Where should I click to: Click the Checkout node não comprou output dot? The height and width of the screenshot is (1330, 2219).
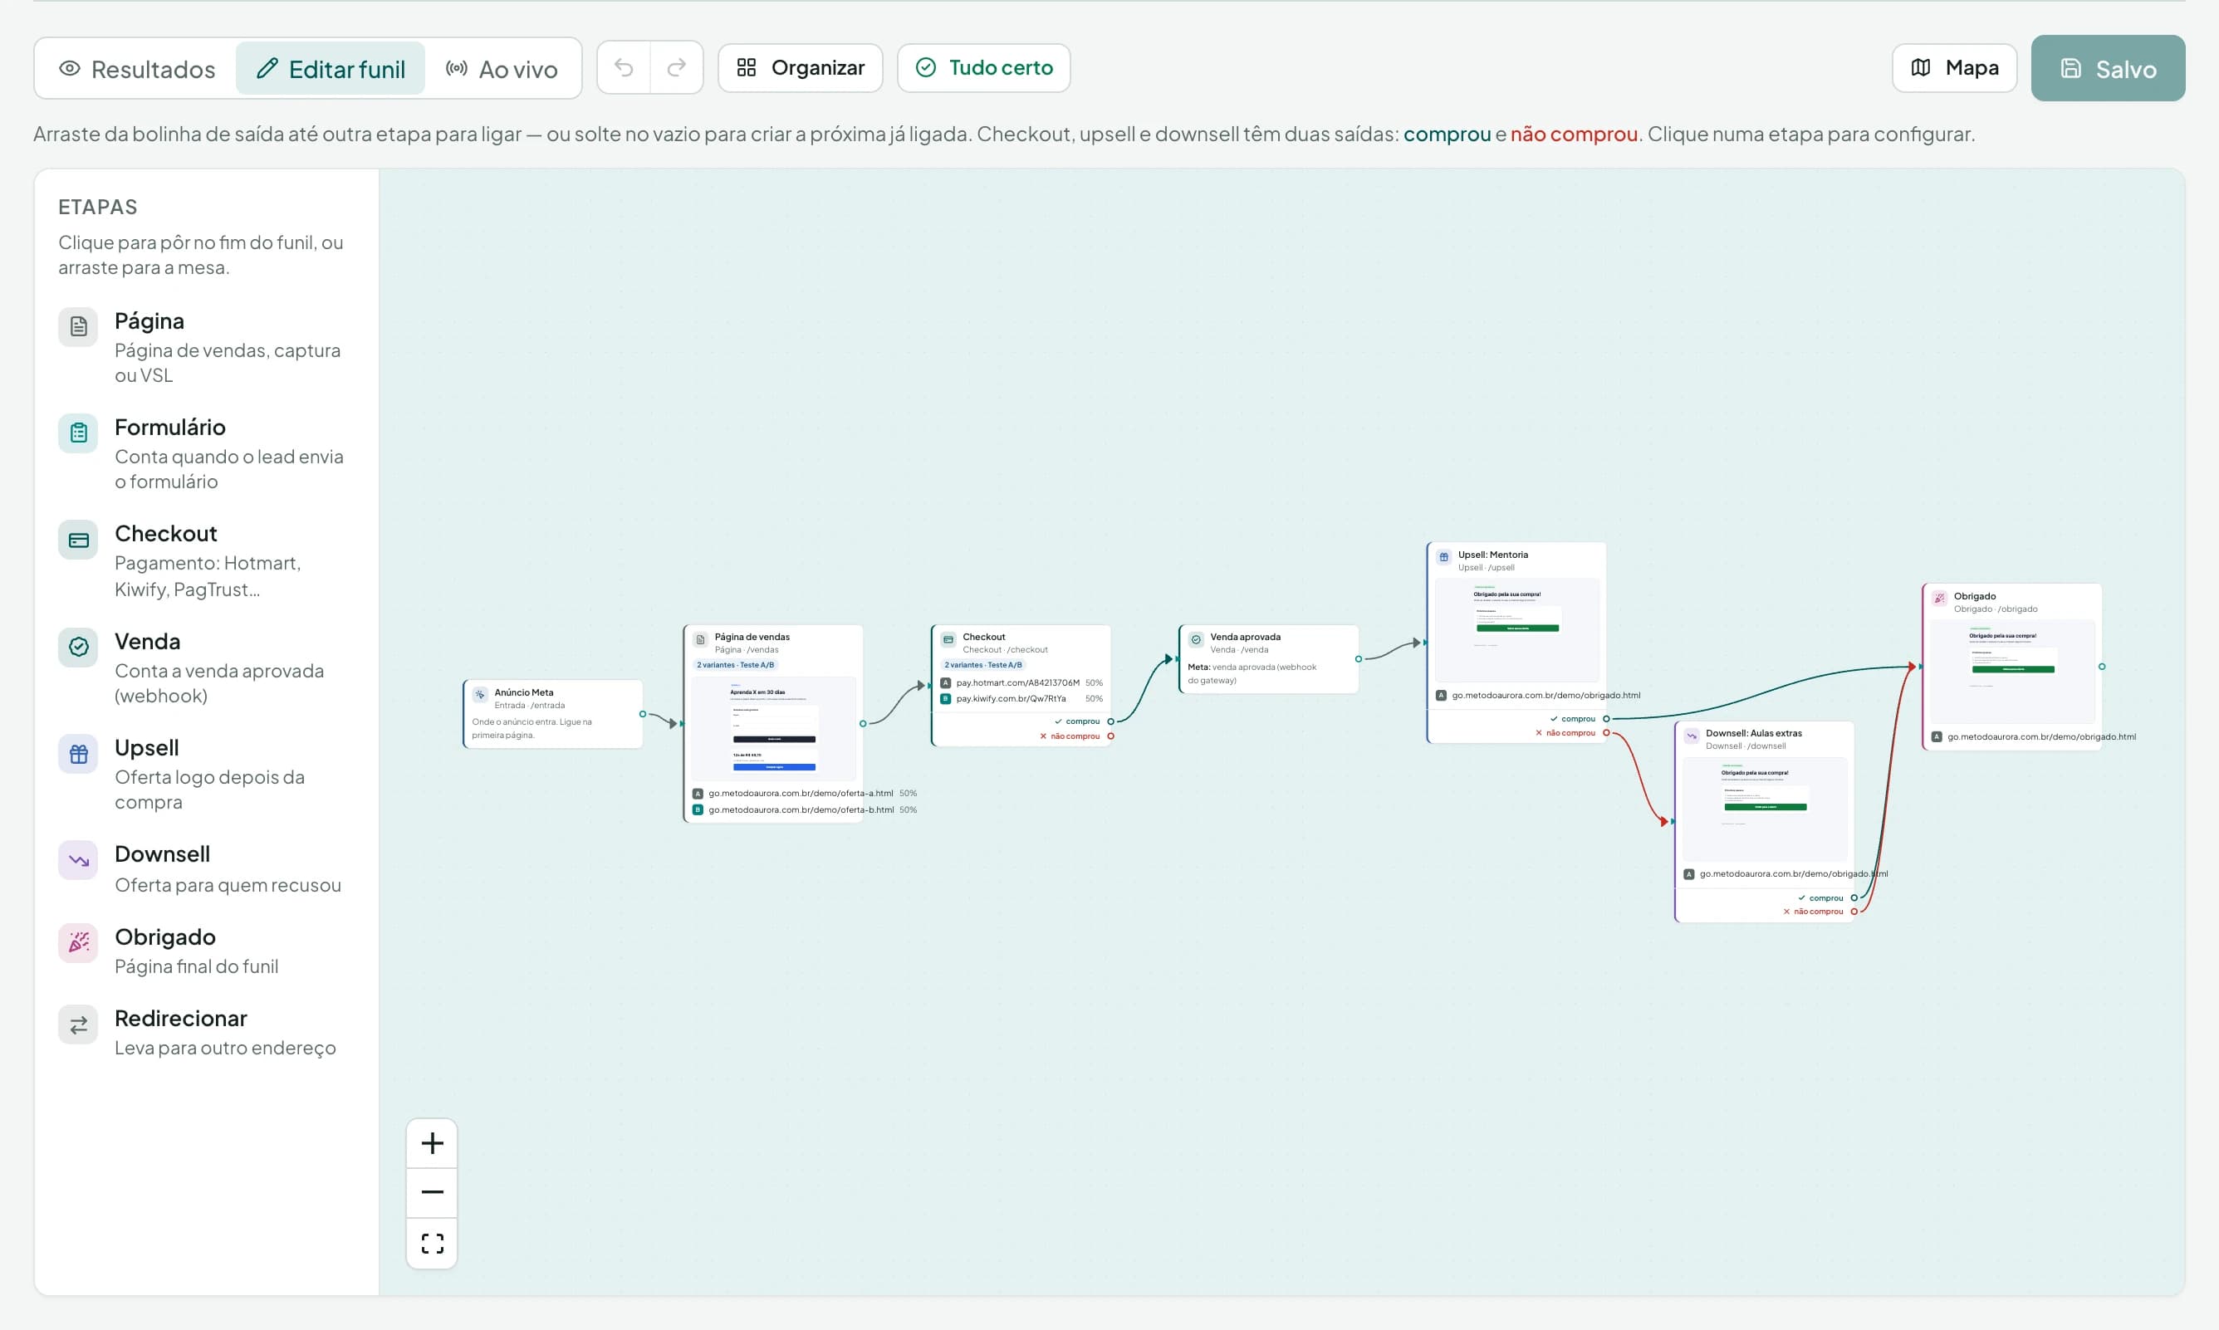point(1110,736)
